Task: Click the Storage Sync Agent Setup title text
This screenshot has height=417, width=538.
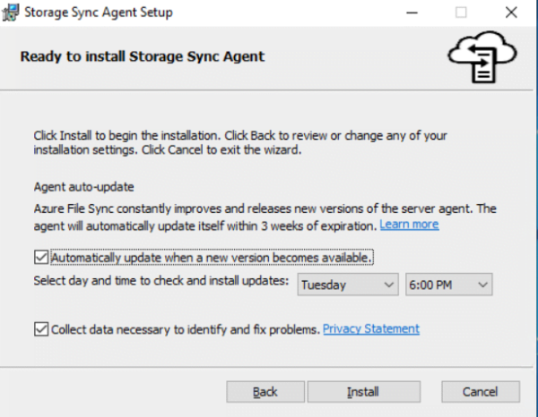Action: point(99,13)
